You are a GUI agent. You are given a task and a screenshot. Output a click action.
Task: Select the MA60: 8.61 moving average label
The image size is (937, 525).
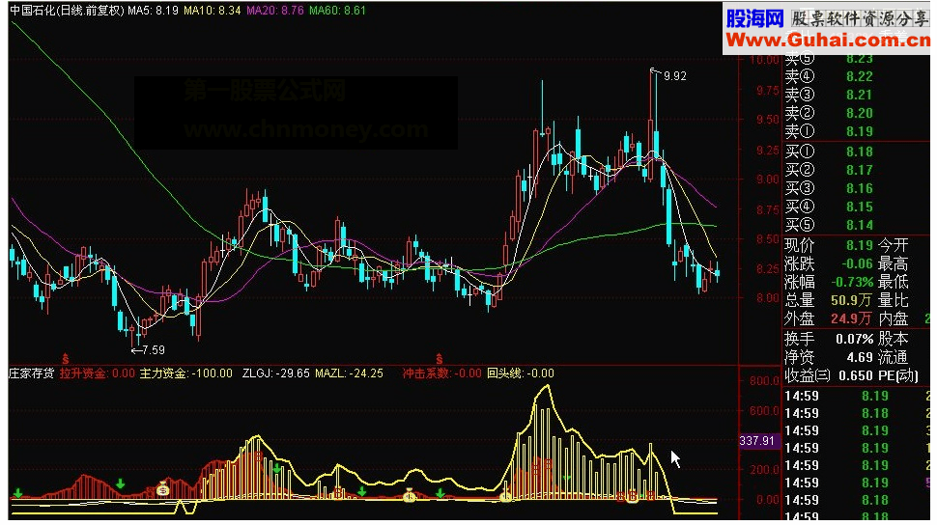pyautogui.click(x=337, y=11)
